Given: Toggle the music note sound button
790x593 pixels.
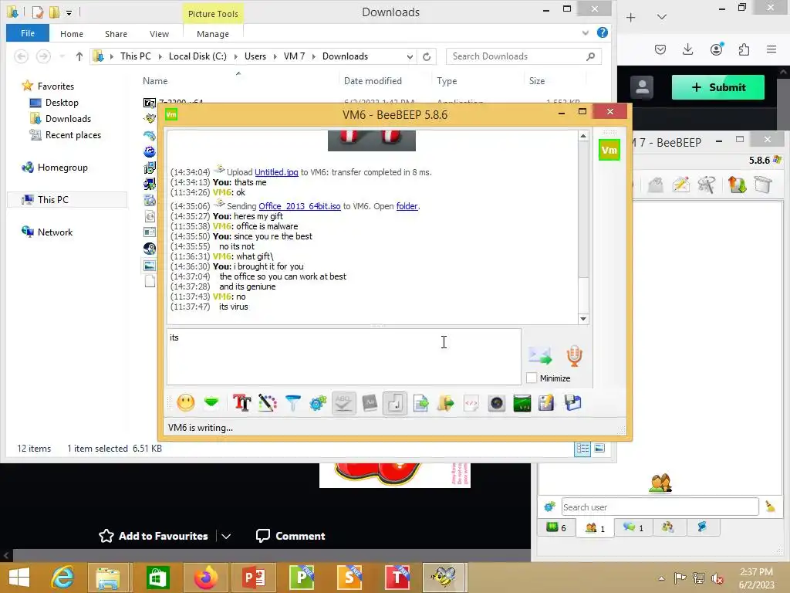Looking at the screenshot, I should point(395,403).
